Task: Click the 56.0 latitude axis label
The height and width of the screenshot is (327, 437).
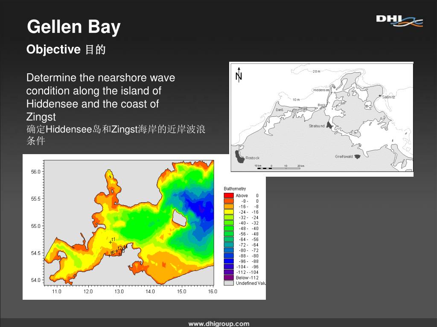Action: 36,172
